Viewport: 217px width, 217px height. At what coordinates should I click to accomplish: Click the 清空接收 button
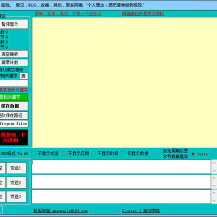pos(13,54)
